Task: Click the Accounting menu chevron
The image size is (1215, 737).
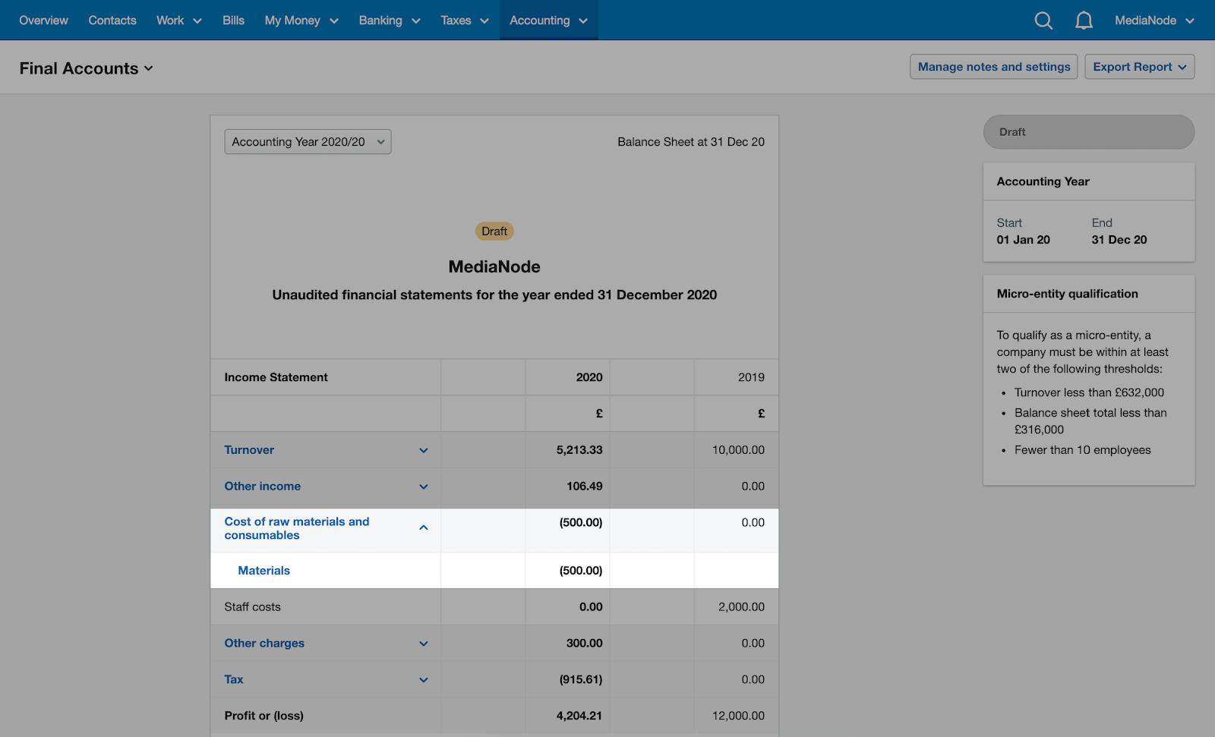Action: (583, 21)
